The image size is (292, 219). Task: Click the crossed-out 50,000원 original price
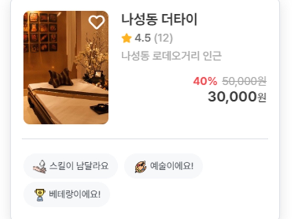pyautogui.click(x=245, y=81)
